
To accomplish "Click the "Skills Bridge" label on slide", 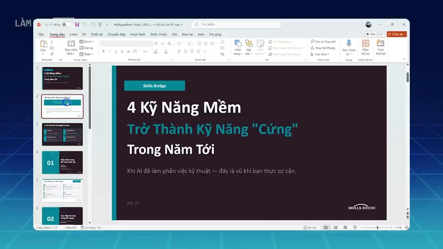I will 154,86.
